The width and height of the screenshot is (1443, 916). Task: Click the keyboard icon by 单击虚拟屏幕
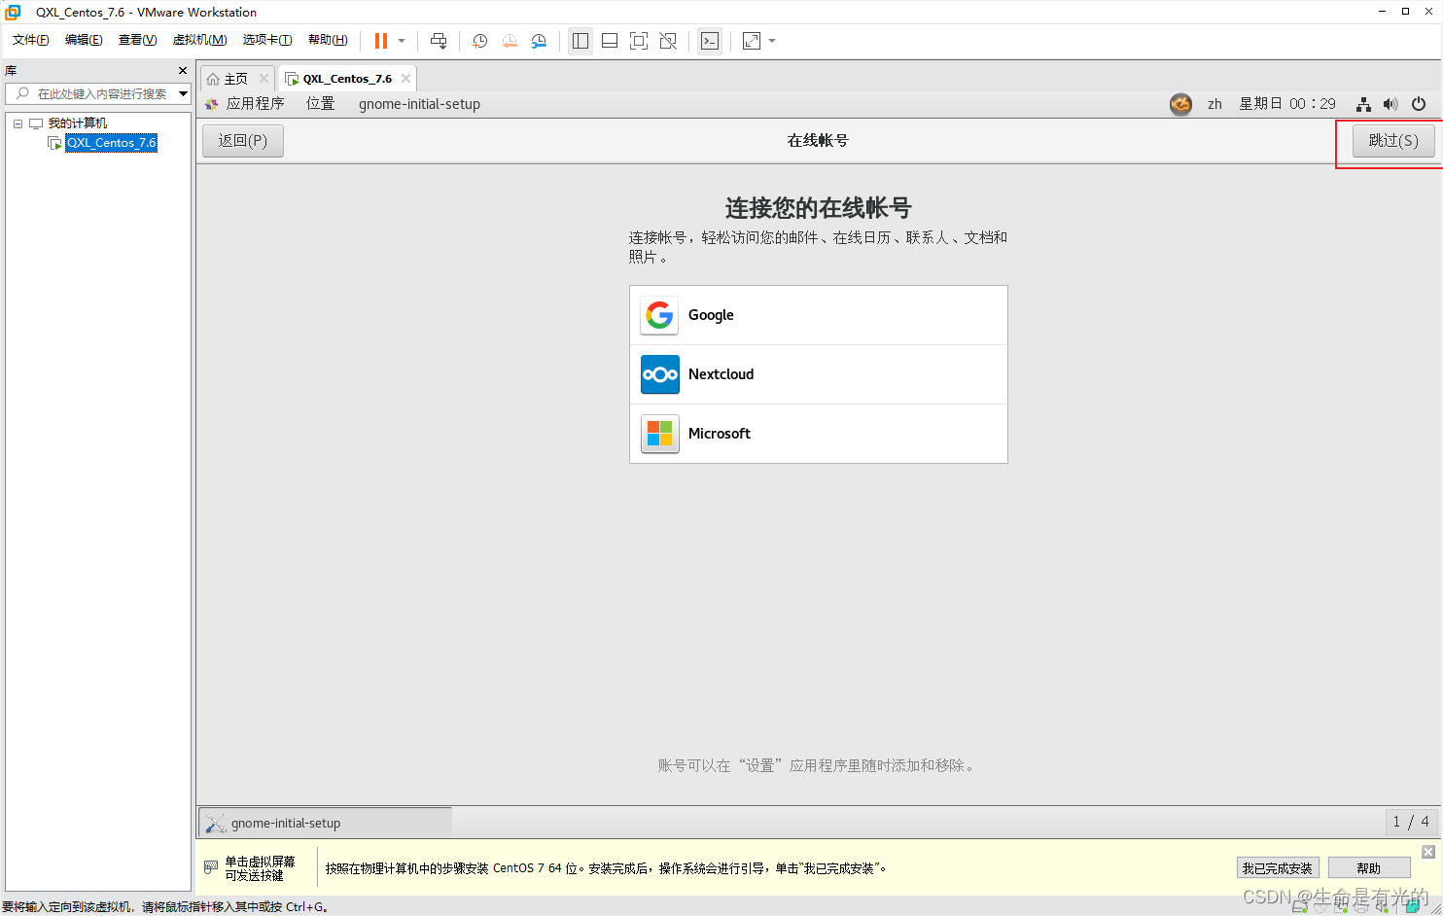coord(211,867)
